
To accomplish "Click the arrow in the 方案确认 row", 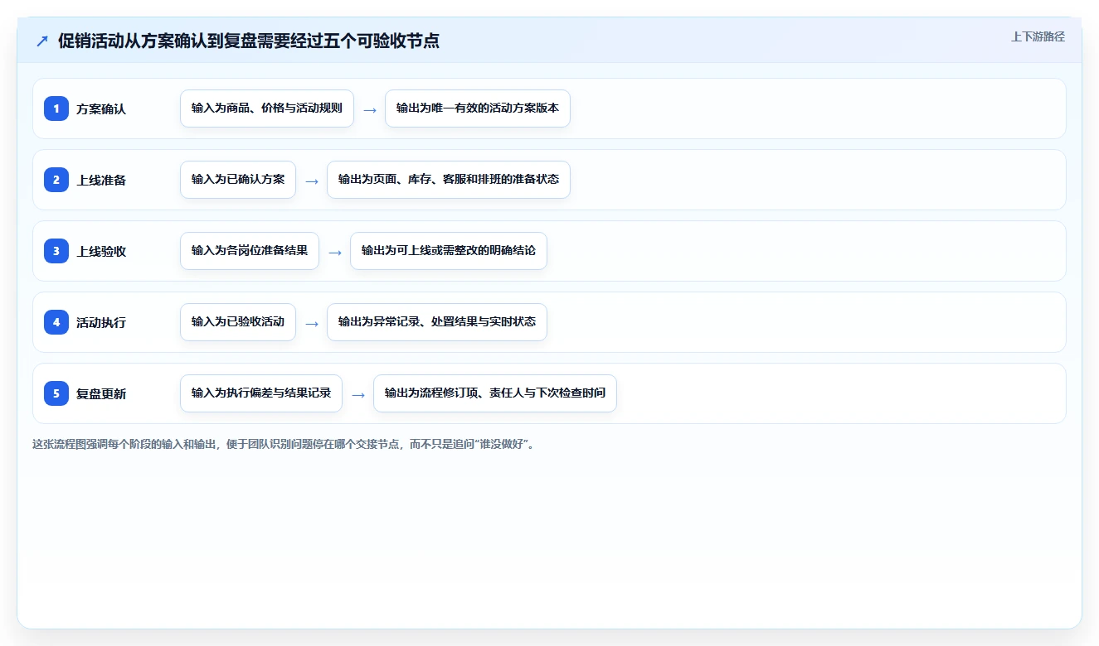I will [370, 109].
